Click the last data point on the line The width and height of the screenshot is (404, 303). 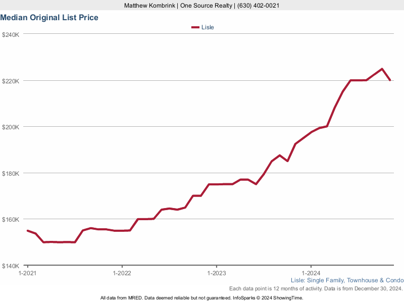[390, 80]
